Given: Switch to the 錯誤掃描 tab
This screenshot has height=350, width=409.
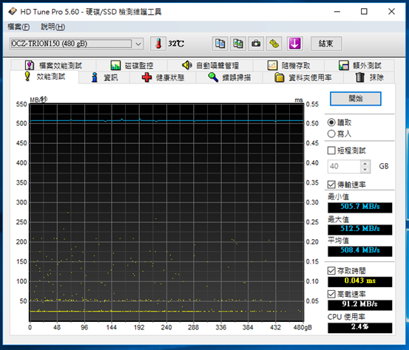Looking at the screenshot, I should coord(229,78).
